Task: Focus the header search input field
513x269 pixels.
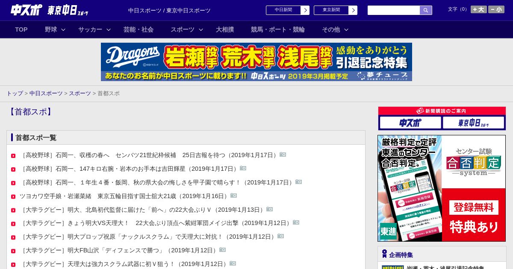Action: (394, 10)
